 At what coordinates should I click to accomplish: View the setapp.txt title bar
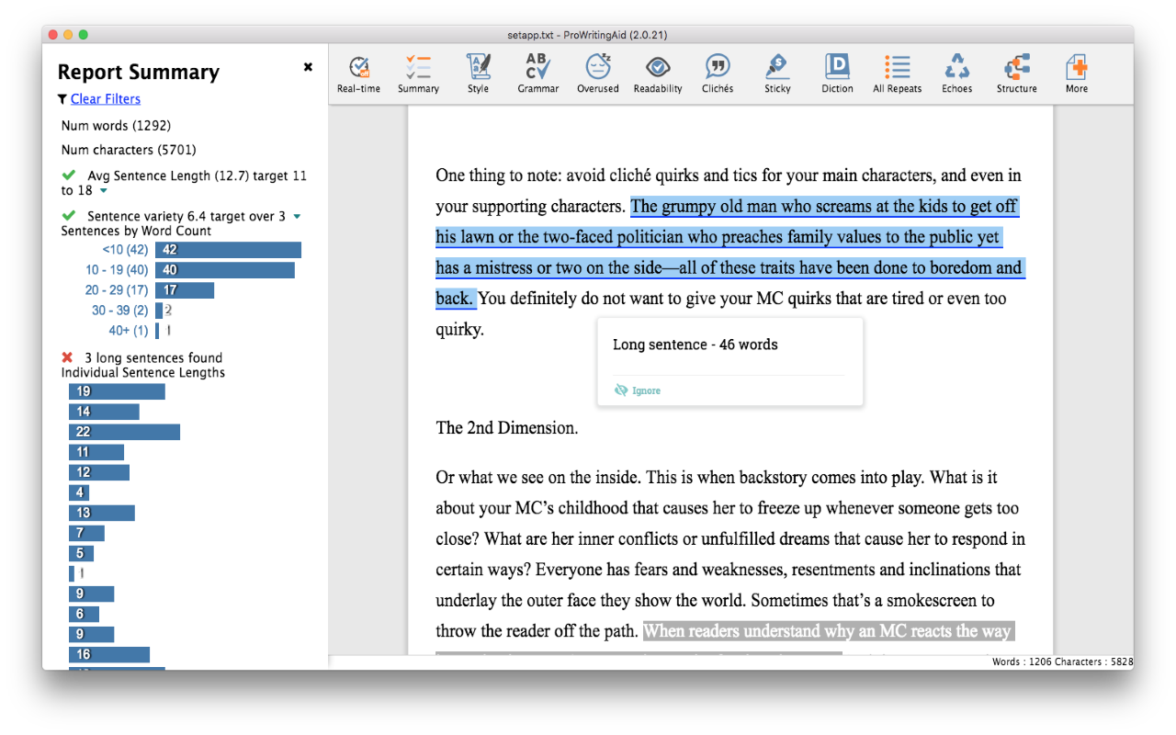point(588,33)
